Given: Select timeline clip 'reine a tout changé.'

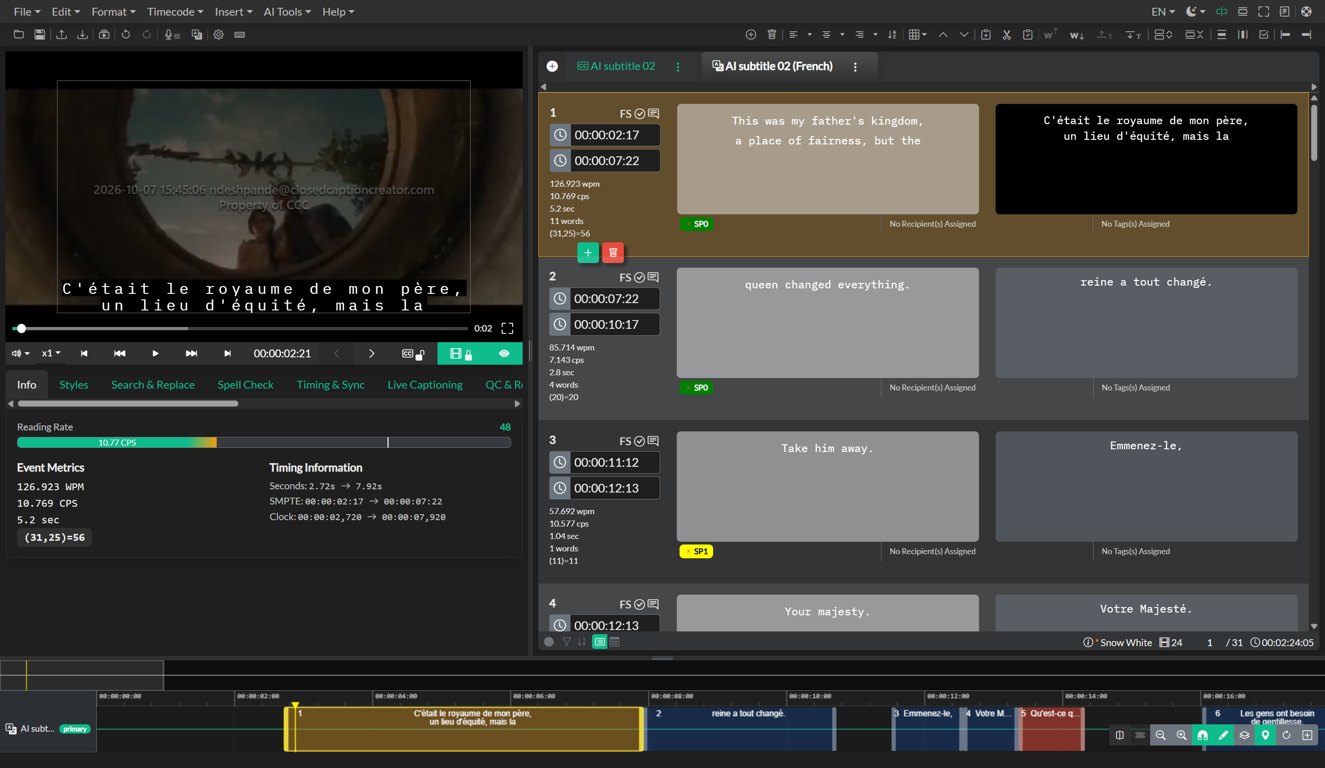Looking at the screenshot, I should 740,728.
